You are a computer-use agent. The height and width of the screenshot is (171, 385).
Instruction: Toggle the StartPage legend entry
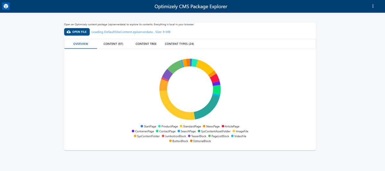[x=149, y=126]
